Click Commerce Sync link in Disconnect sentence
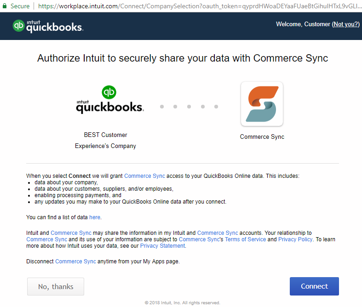Image resolution: width=362 pixels, height=307 pixels. 75,262
